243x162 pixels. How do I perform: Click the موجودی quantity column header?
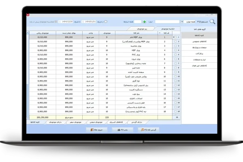point(107,33)
